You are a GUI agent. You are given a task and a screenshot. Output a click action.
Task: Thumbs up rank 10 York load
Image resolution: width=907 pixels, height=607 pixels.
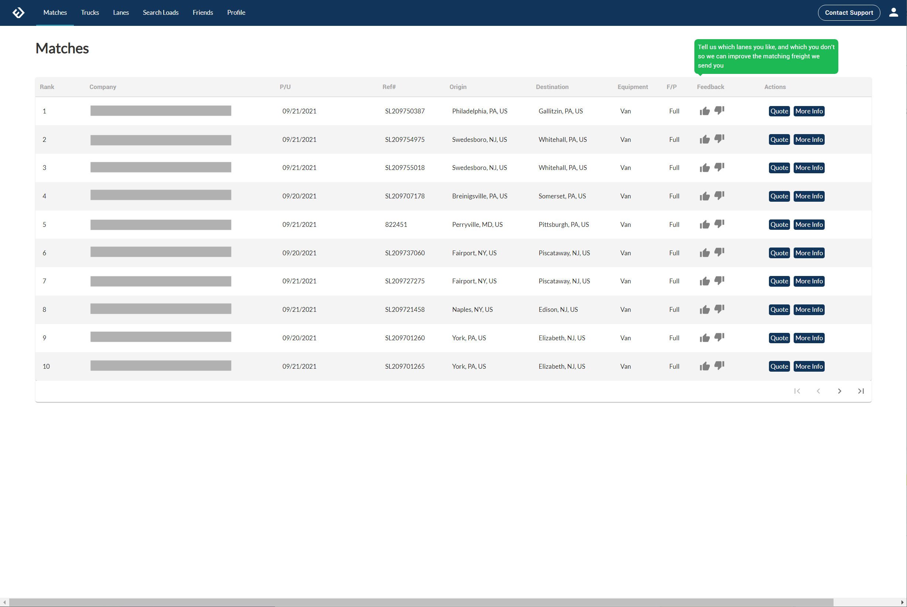(x=704, y=366)
